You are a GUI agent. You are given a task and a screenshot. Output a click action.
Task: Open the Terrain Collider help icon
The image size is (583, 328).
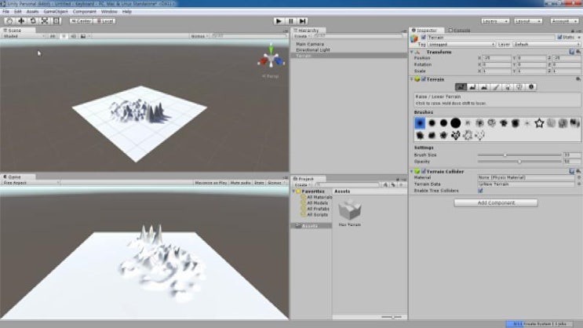click(572, 171)
